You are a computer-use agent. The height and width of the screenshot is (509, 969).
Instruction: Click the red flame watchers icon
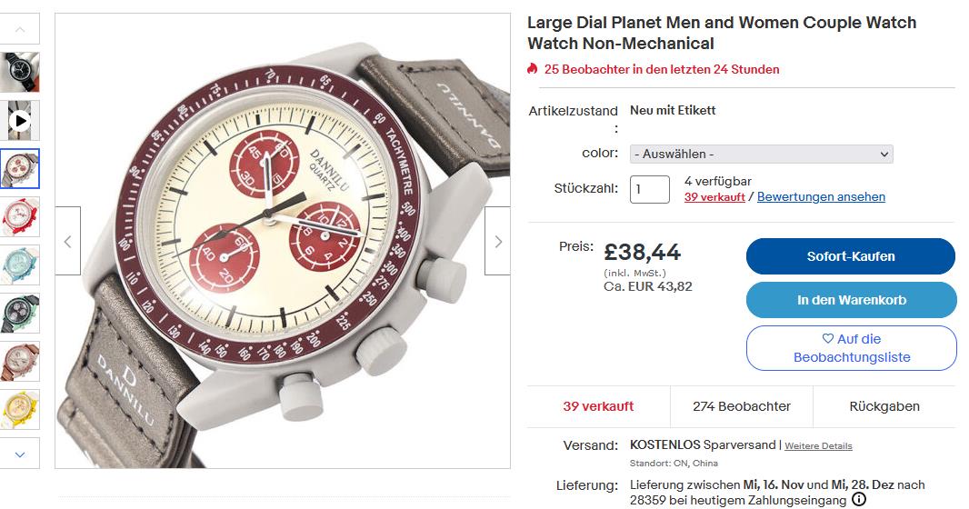(x=533, y=69)
